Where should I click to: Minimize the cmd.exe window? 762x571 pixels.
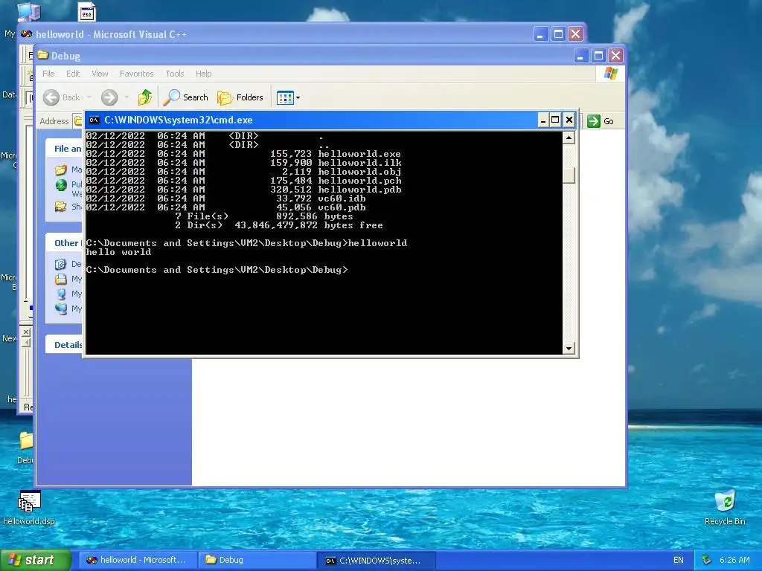pyautogui.click(x=542, y=120)
